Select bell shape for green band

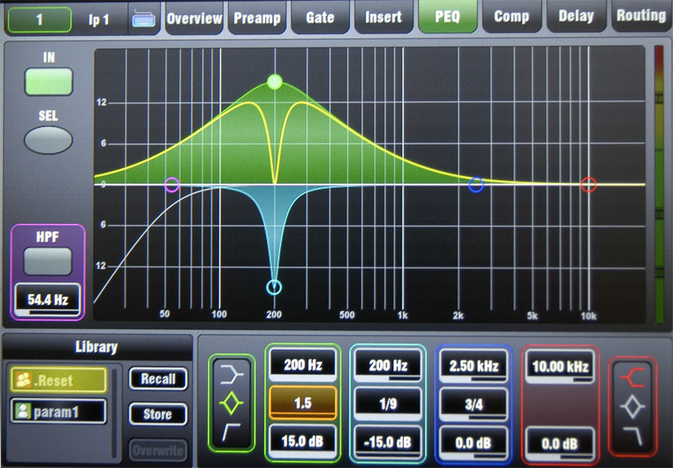coord(231,404)
